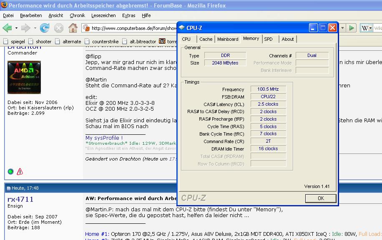382x240 pixels.
Task: Go back with the green Back arrow
Action: (8, 28)
